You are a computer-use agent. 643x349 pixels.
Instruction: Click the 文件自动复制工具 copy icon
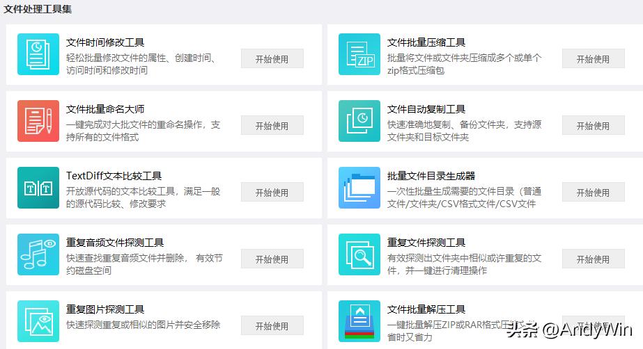[359, 121]
